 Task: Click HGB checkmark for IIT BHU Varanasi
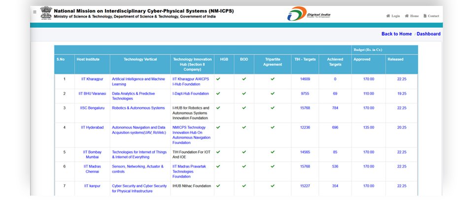pos(218,94)
